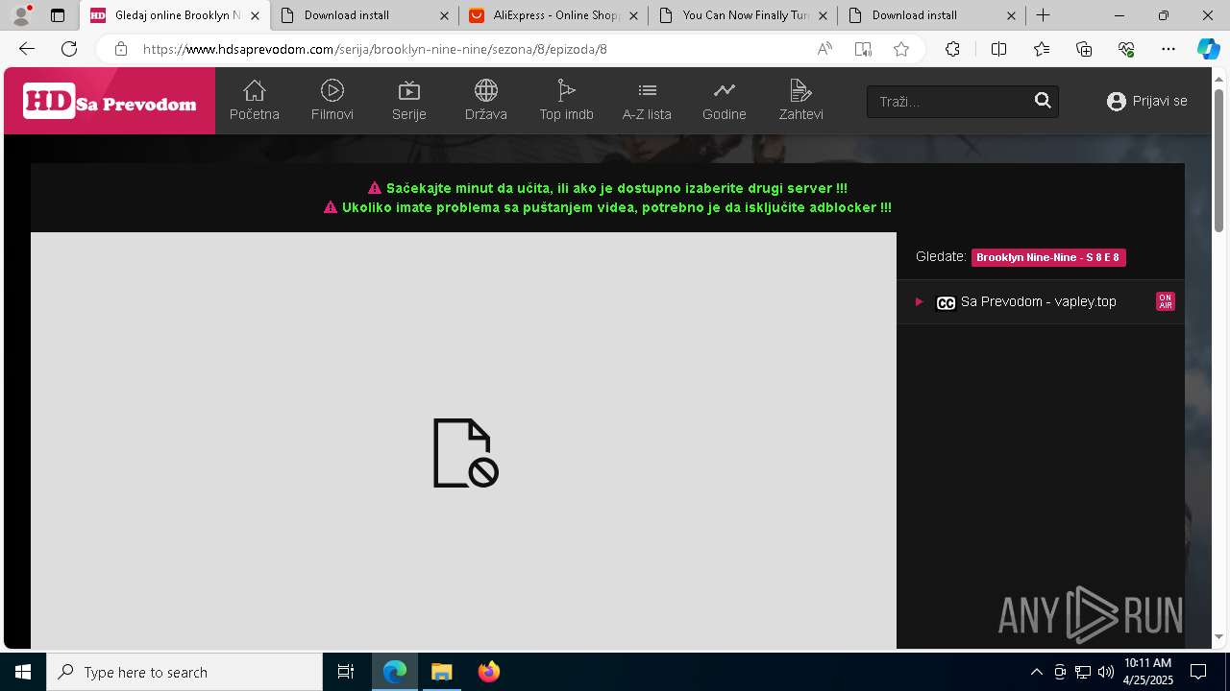This screenshot has width=1230, height=691.
Task: Go back with browser back arrow
Action: tap(27, 49)
